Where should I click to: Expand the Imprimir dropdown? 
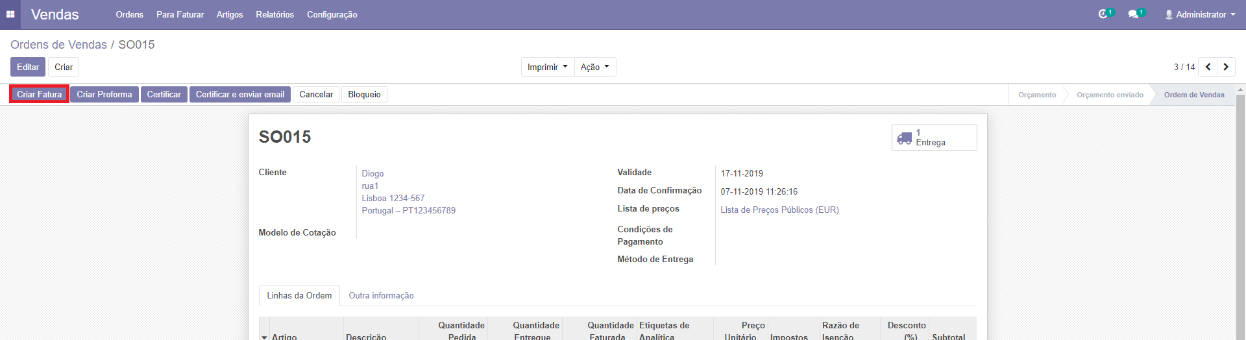[547, 67]
